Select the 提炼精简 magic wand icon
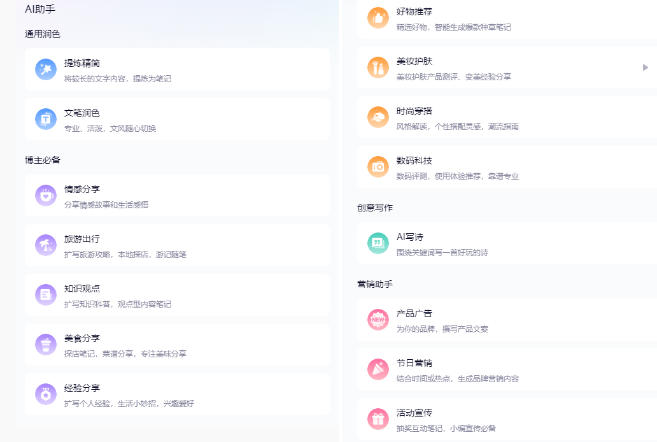The height and width of the screenshot is (442, 657). (x=45, y=69)
